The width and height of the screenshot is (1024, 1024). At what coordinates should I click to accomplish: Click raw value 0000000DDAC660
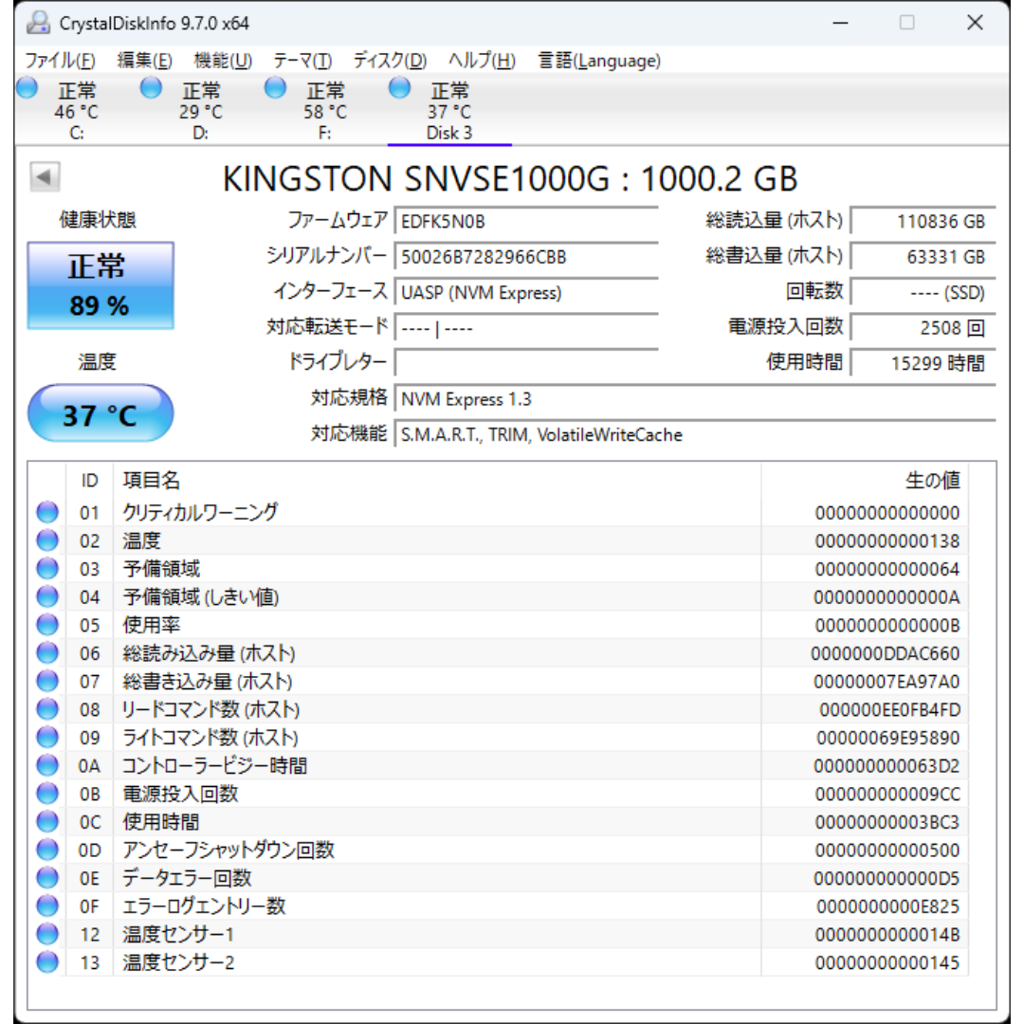pyautogui.click(x=885, y=653)
